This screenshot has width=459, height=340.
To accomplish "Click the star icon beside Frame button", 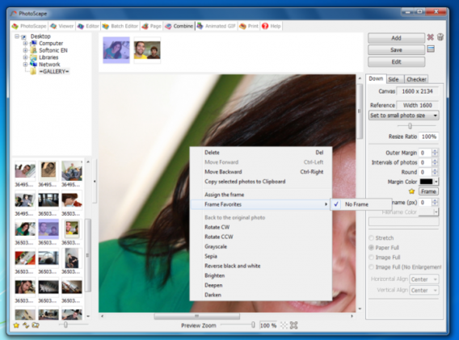I will pyautogui.click(x=411, y=191).
